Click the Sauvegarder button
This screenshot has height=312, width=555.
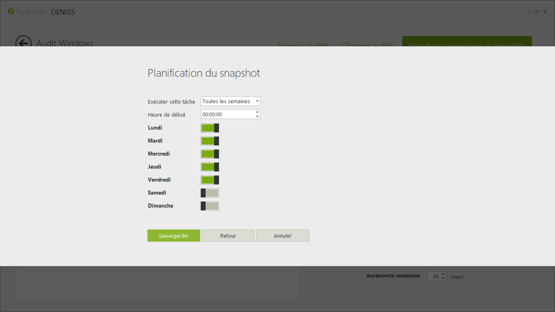(173, 236)
